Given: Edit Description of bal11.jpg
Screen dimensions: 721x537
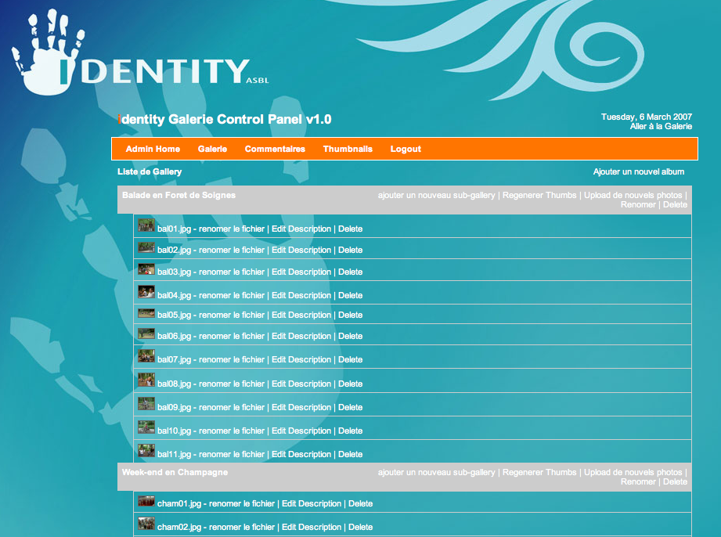Looking at the screenshot, I should (301, 454).
